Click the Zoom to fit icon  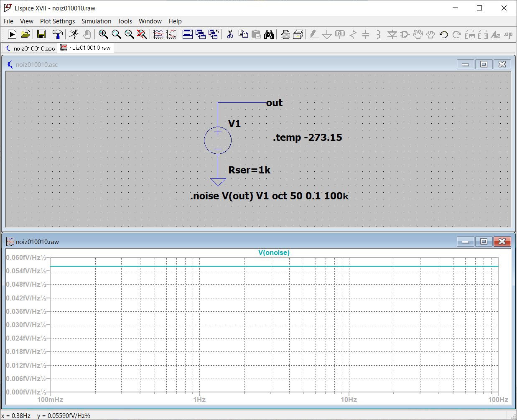pos(142,34)
